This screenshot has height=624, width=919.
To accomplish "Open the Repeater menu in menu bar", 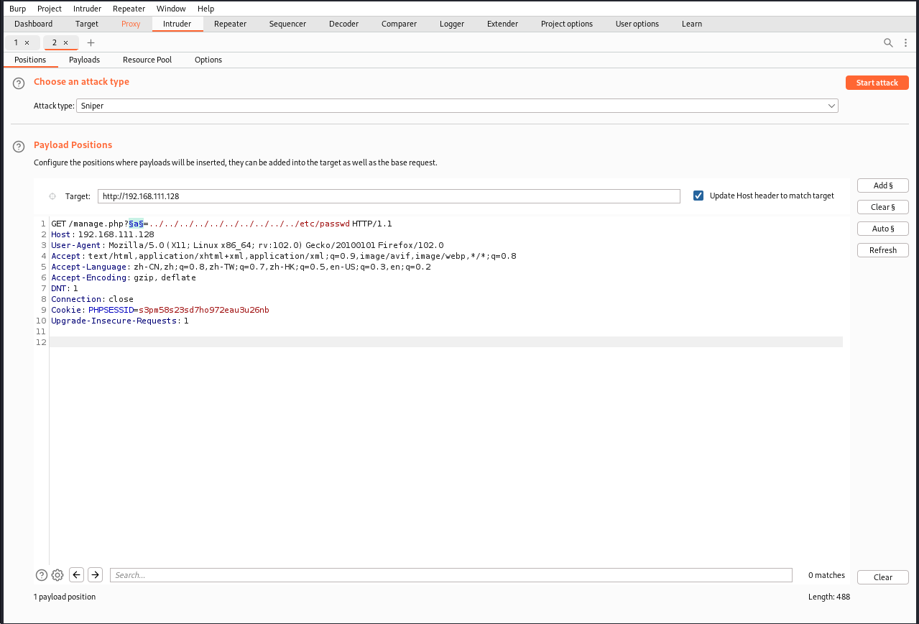I will click(x=129, y=9).
